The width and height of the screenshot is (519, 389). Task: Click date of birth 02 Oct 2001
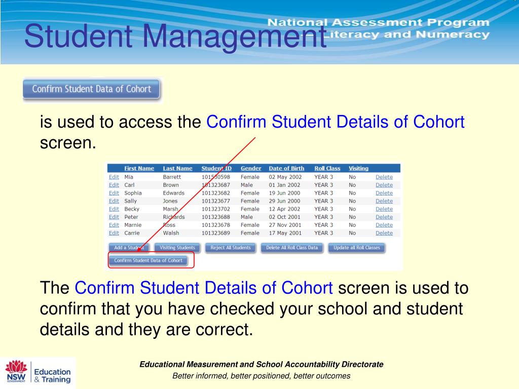285,217
